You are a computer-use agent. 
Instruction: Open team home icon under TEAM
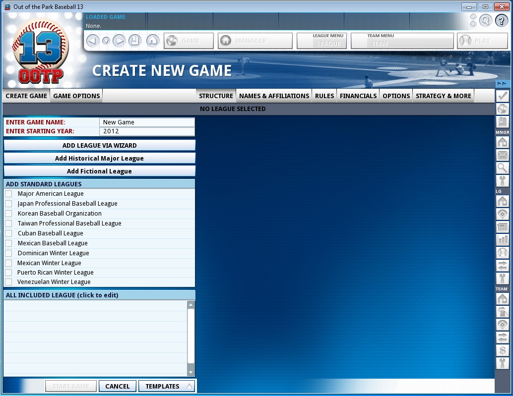point(502,299)
